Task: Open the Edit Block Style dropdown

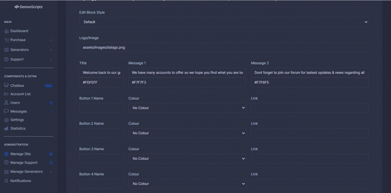Action: point(224,22)
